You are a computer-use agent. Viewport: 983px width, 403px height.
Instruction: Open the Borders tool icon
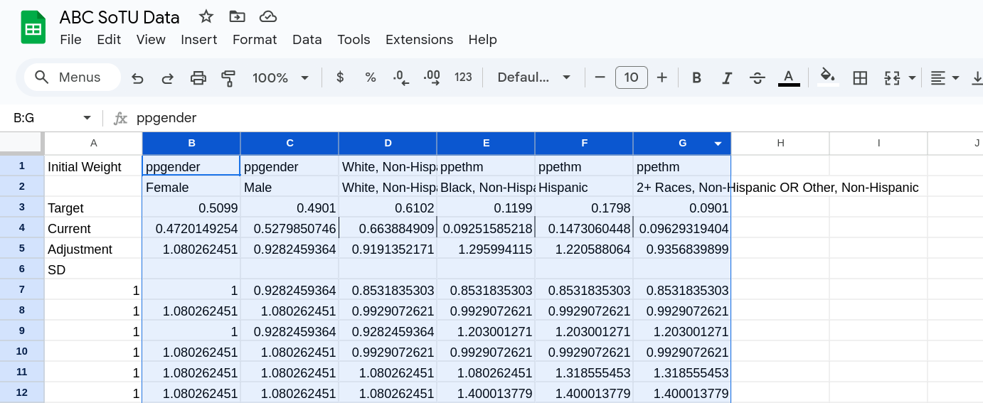click(x=860, y=77)
